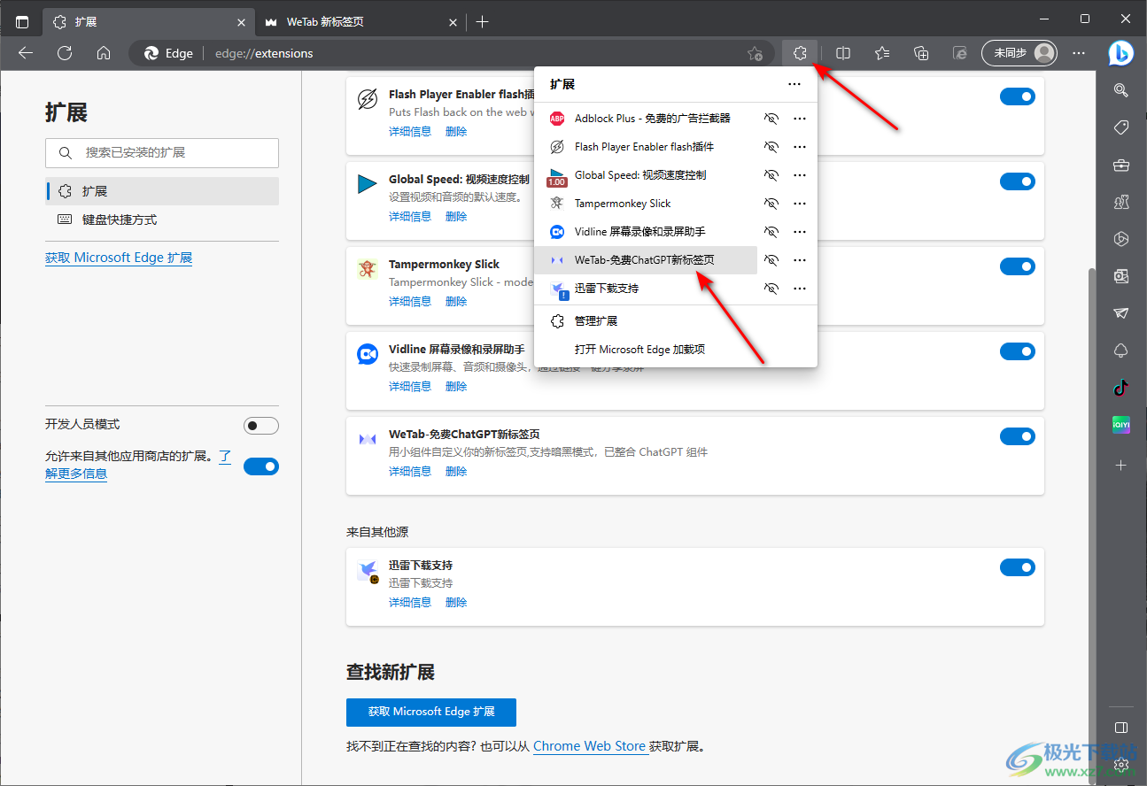Open 详细信息 for WeTab extension
Image resolution: width=1147 pixels, height=786 pixels.
(410, 472)
